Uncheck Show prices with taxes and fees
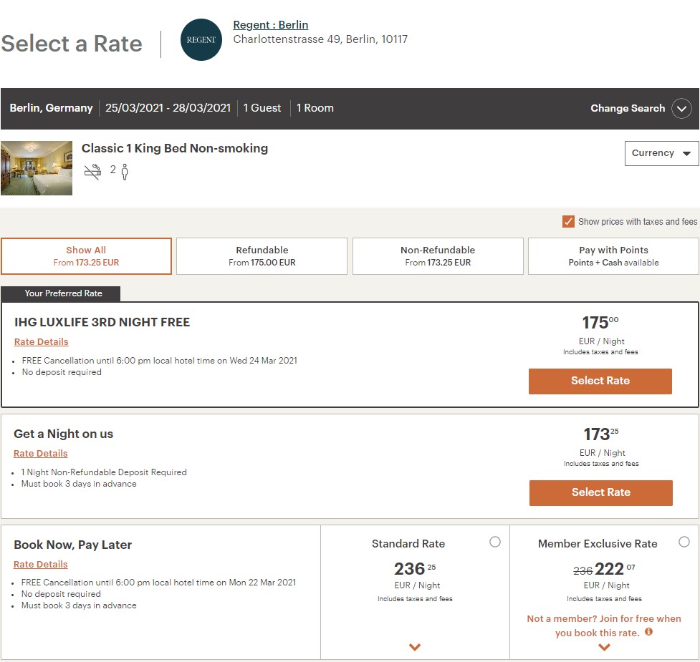This screenshot has width=700, height=662. 568,222
